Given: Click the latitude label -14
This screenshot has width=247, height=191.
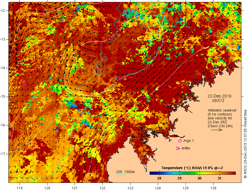Looking at the screenshot, I should pos(3,68).
